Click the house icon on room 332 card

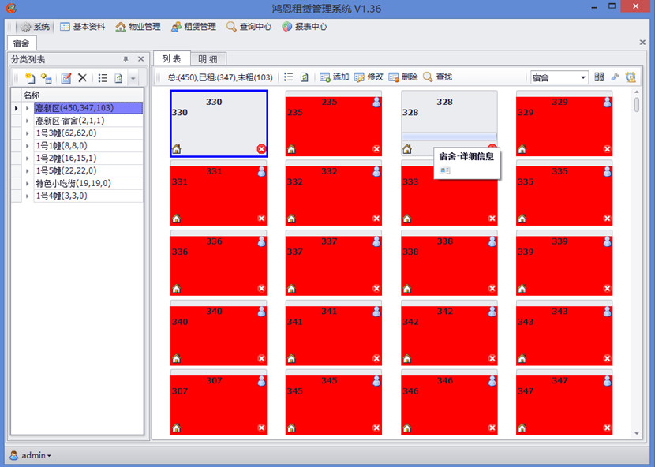click(291, 219)
